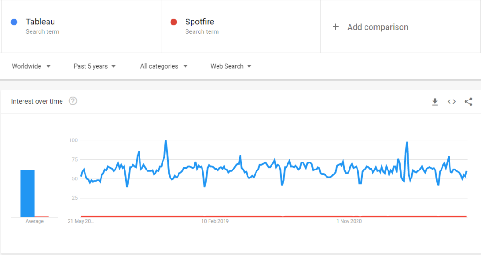Click the red Spotfire trend line
The height and width of the screenshot is (255, 481).
tap(274, 216)
